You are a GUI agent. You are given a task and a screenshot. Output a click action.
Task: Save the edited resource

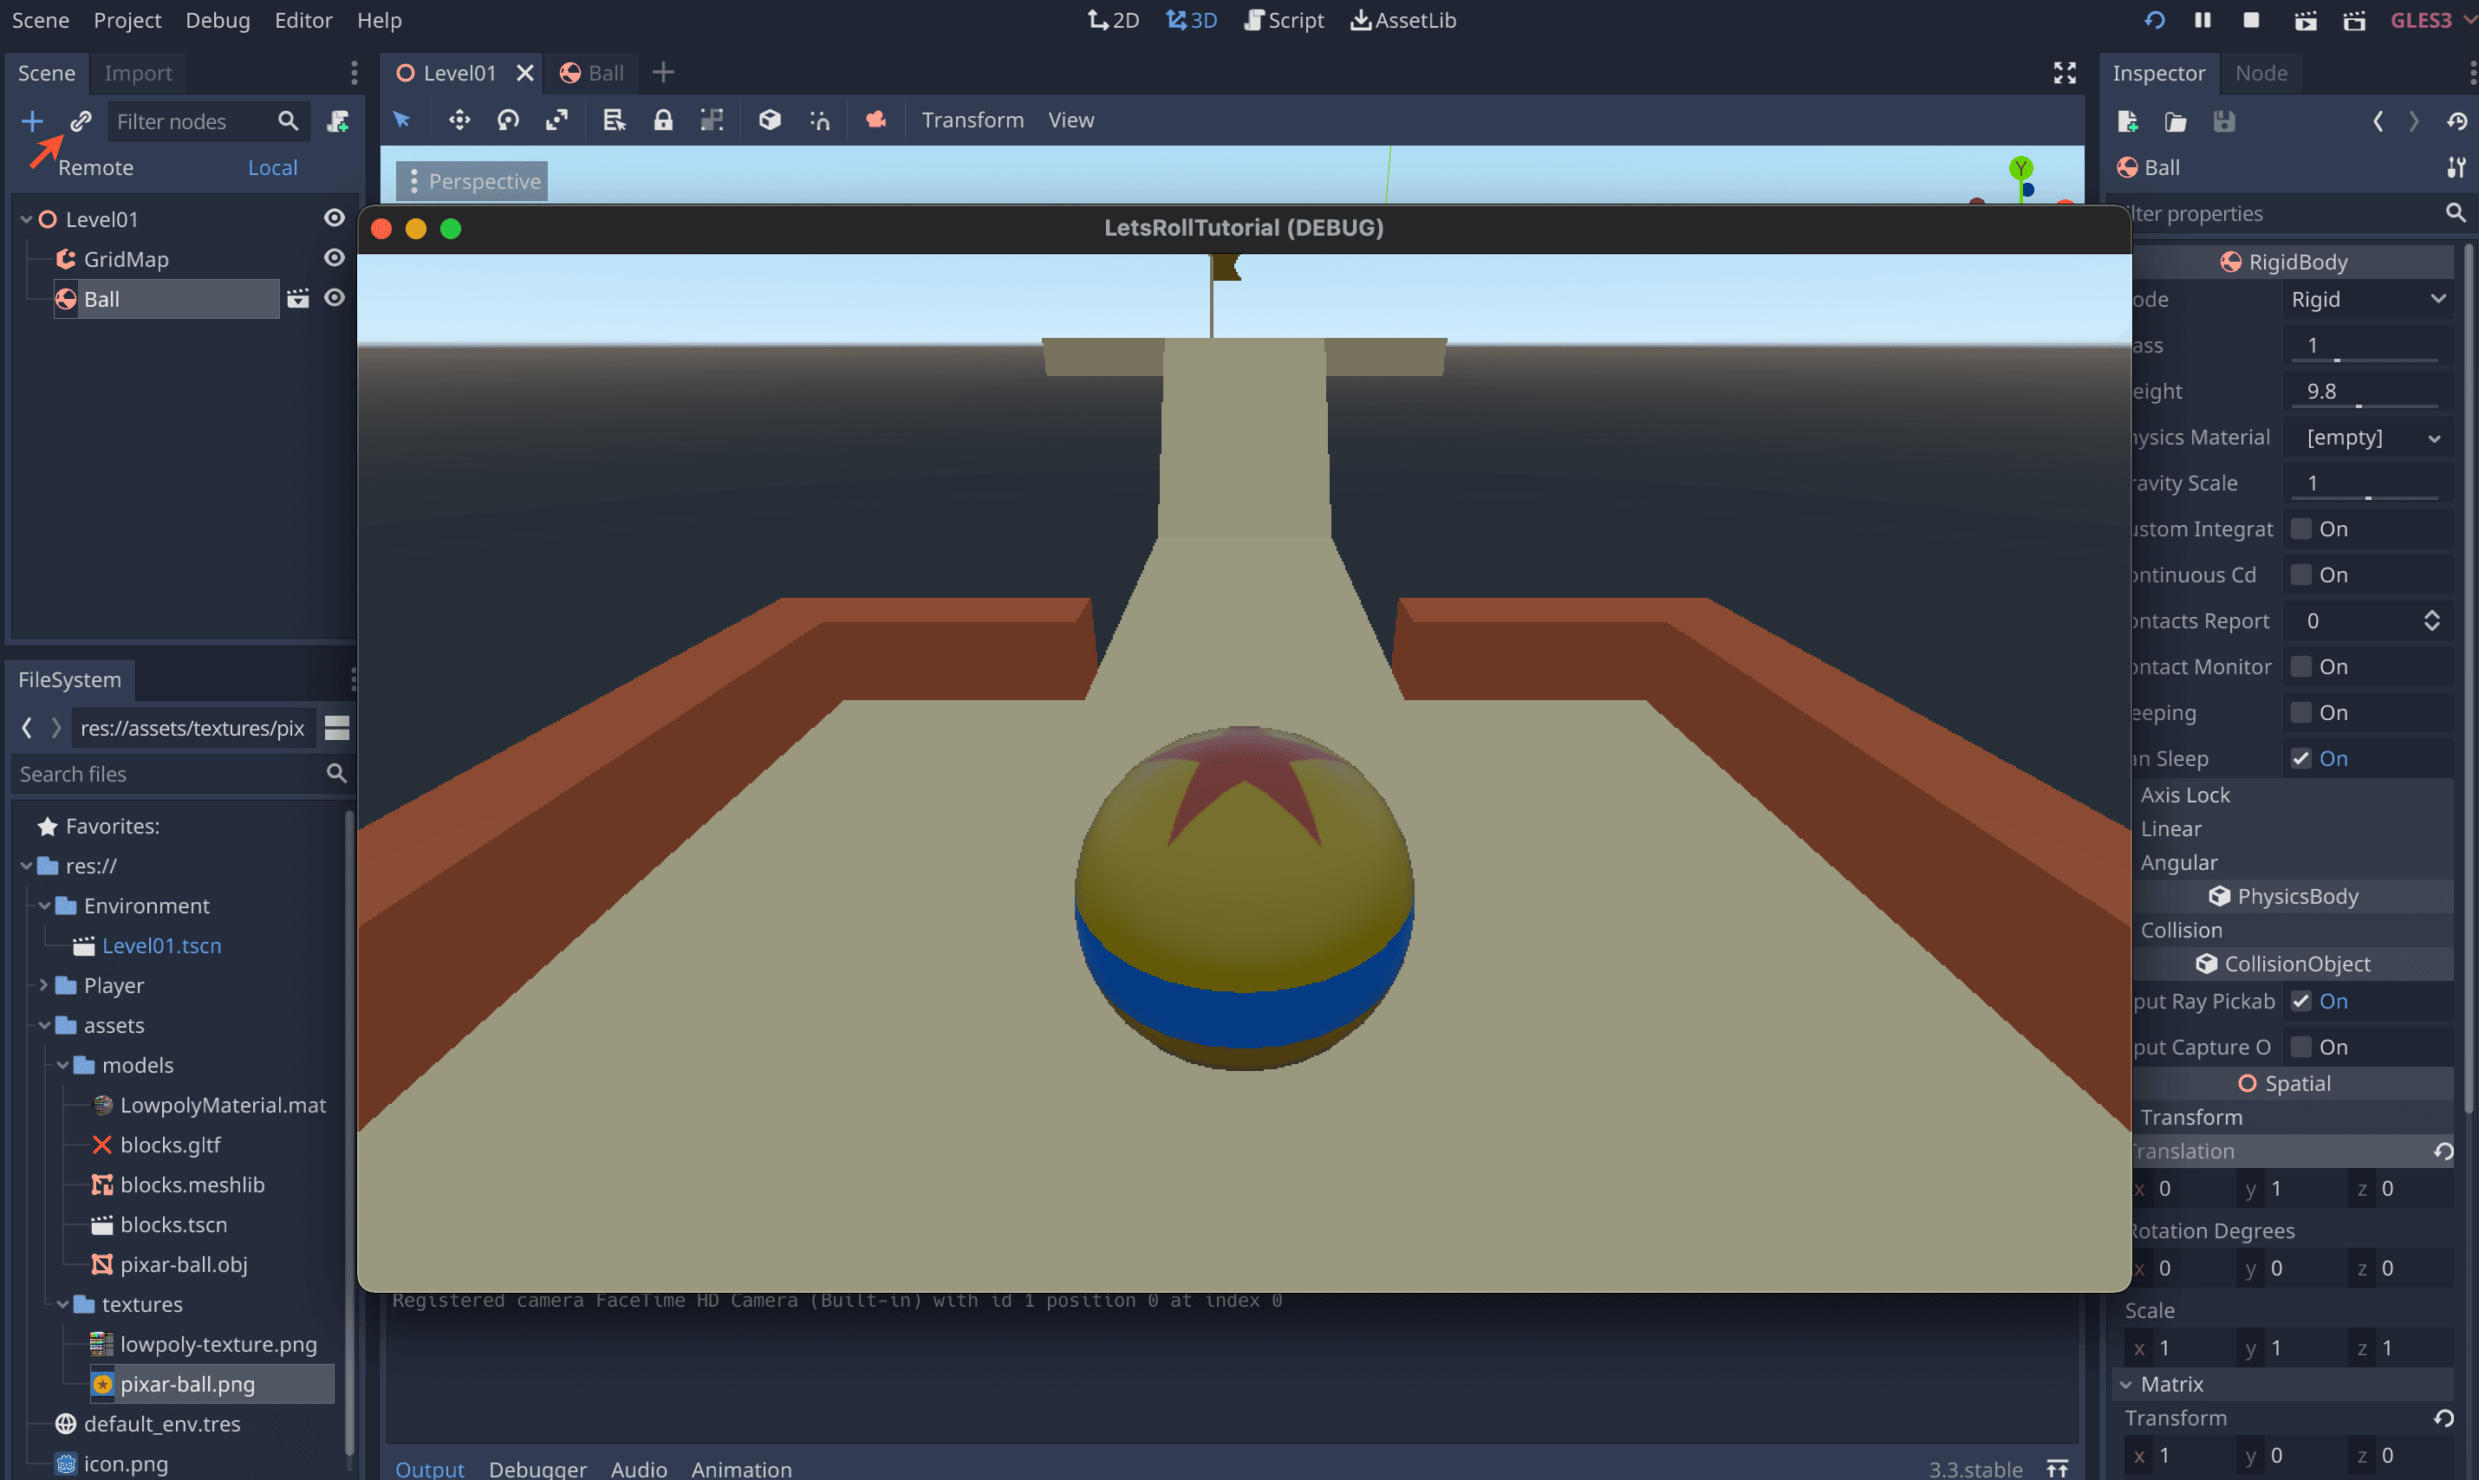2223,120
